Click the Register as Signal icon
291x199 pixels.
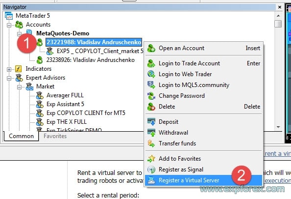tap(151, 170)
